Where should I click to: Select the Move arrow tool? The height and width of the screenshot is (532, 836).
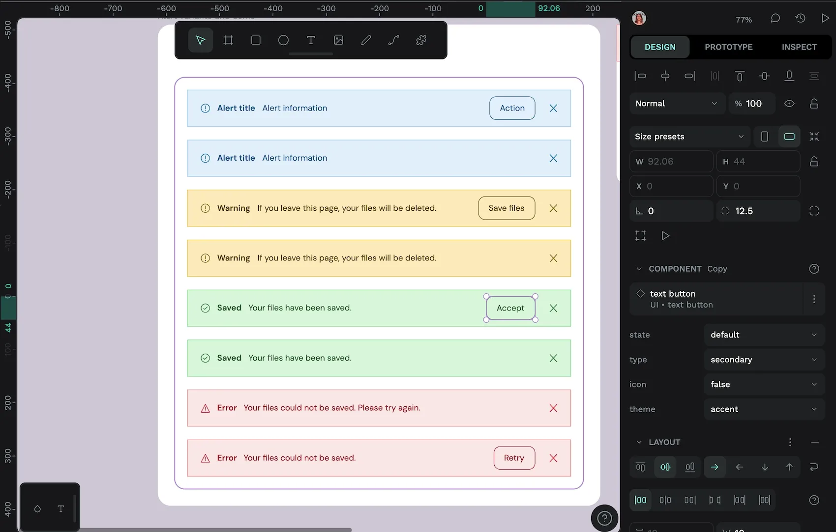(x=201, y=40)
